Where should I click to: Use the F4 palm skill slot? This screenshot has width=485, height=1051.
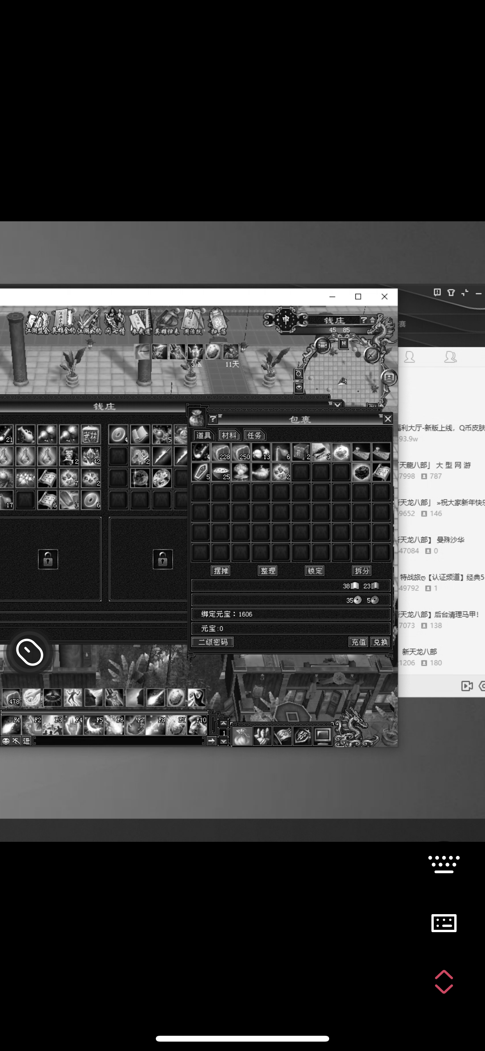click(x=73, y=725)
